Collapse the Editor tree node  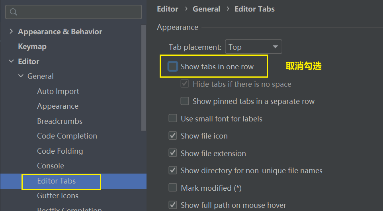point(11,61)
